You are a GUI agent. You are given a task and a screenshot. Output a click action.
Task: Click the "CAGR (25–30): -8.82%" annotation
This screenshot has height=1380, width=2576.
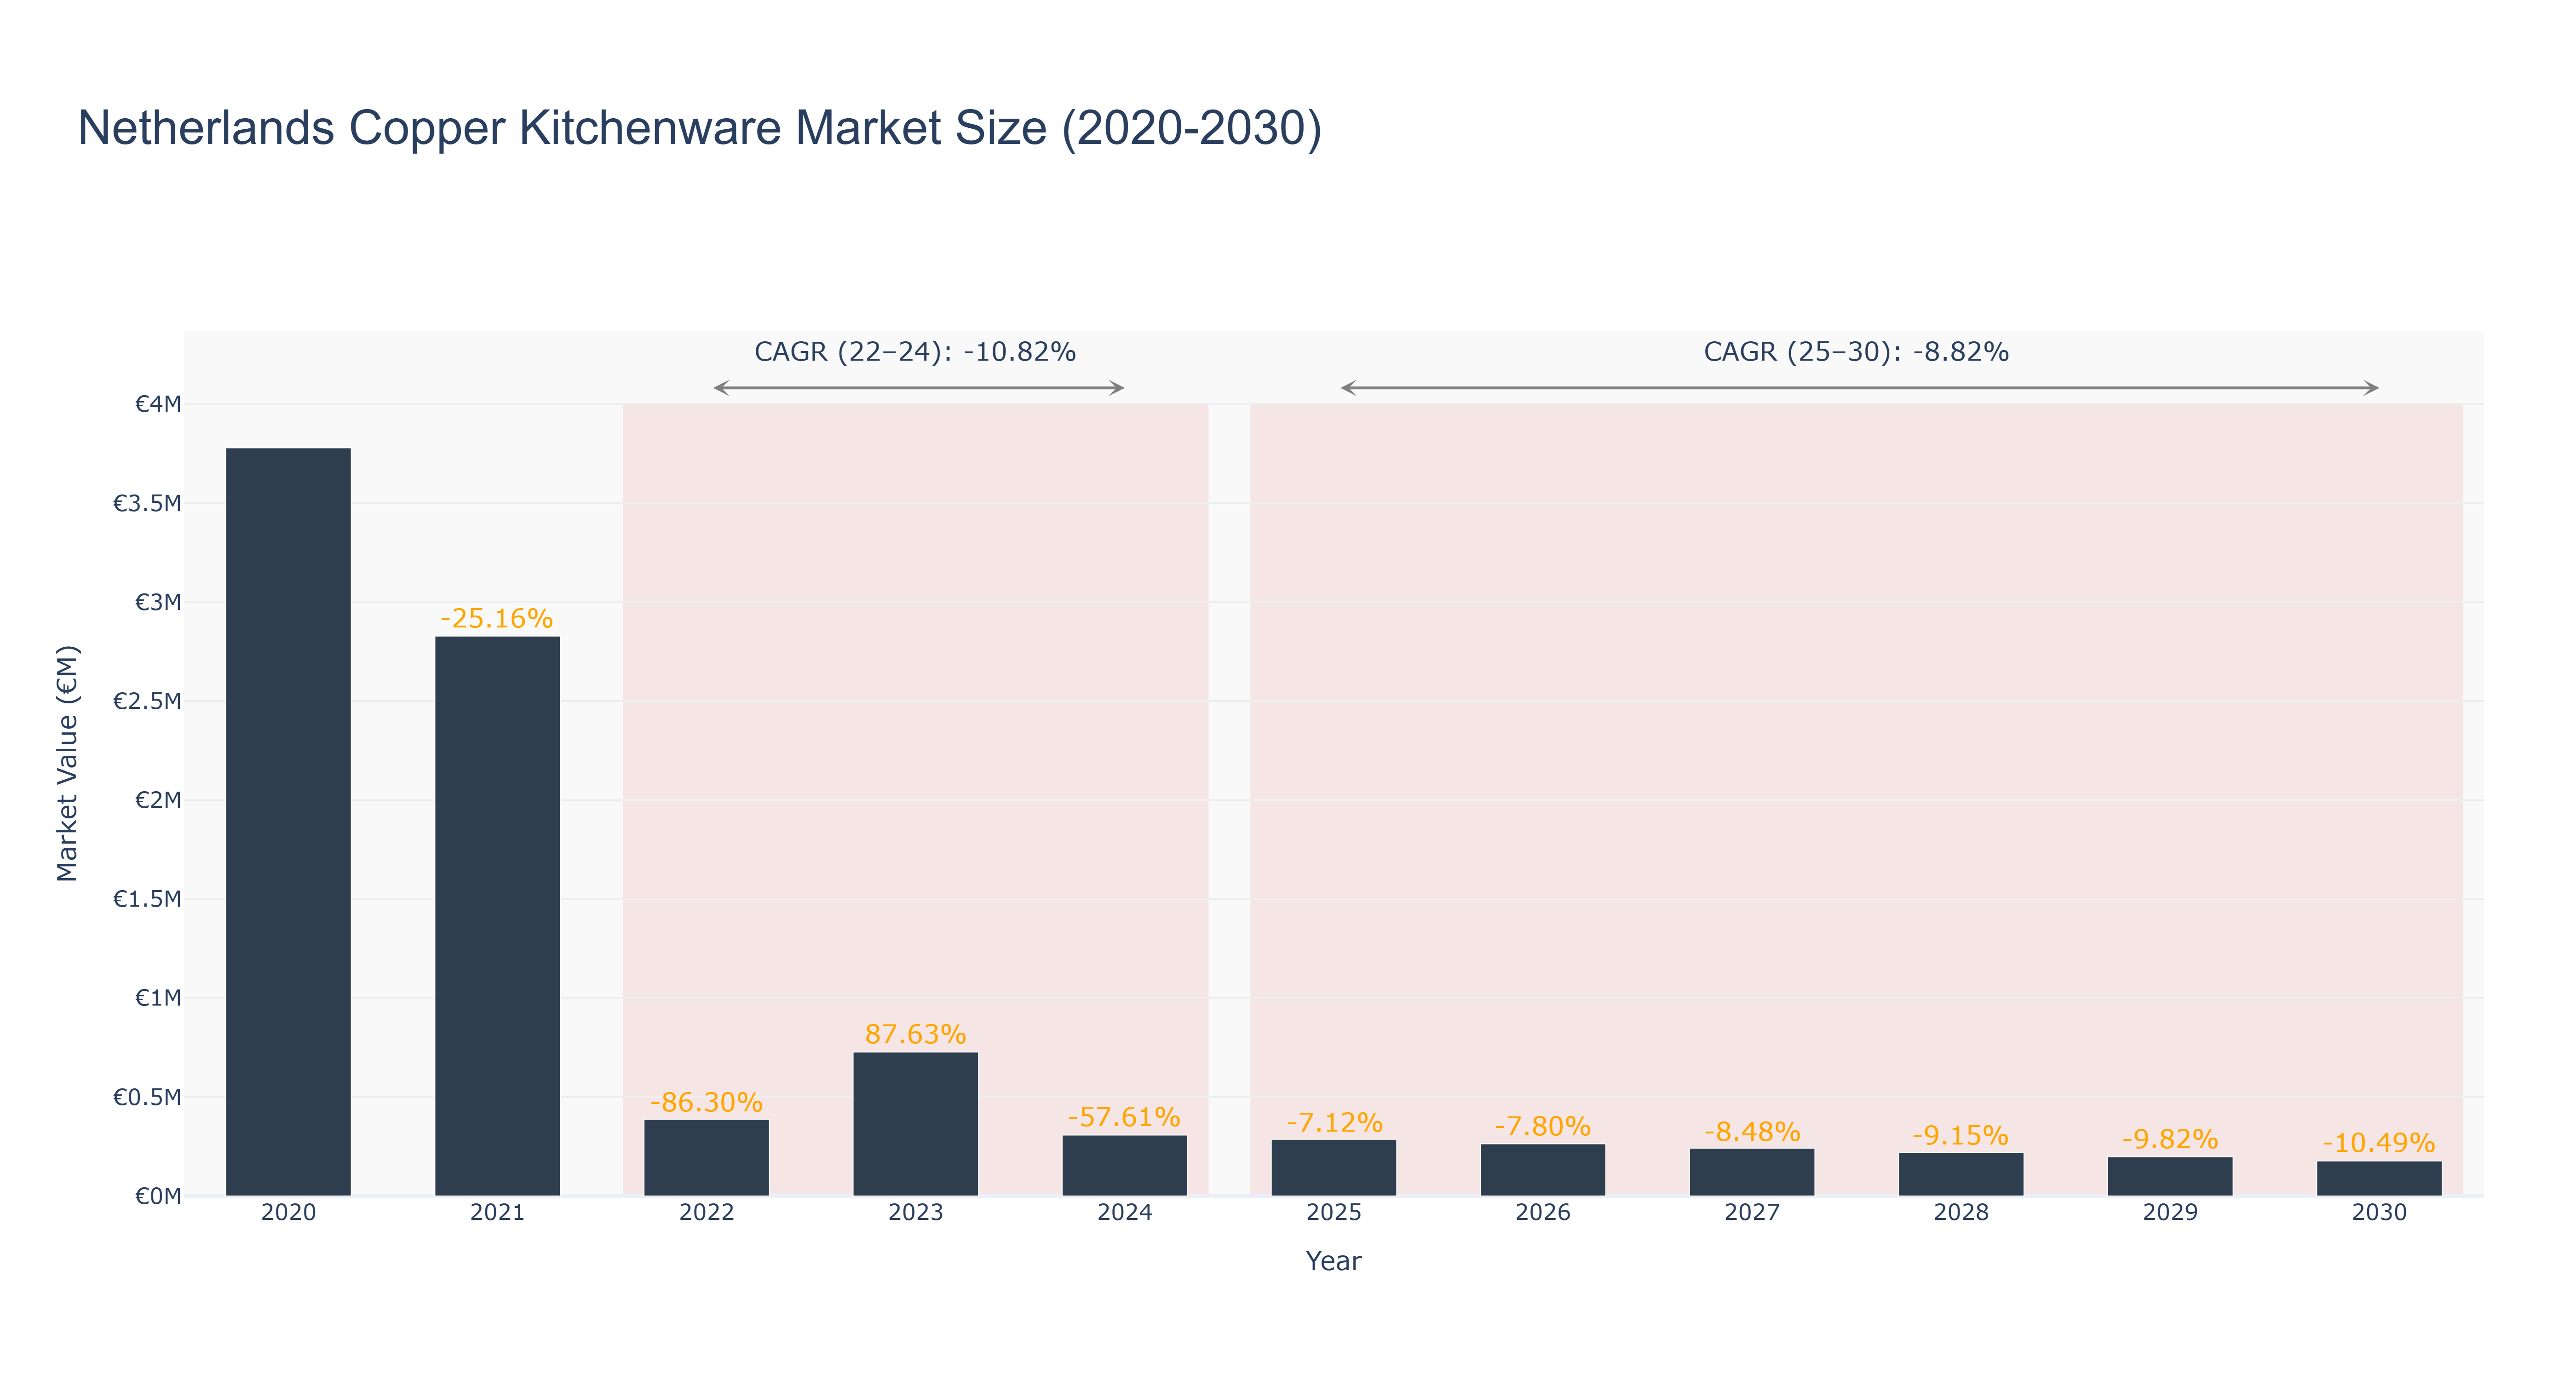pyautogui.click(x=1856, y=352)
